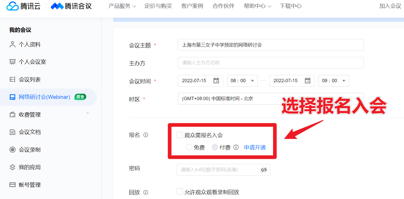The height and width of the screenshot is (199, 404).
Task: Open the 时区 timezone dropdown
Action: [271, 99]
